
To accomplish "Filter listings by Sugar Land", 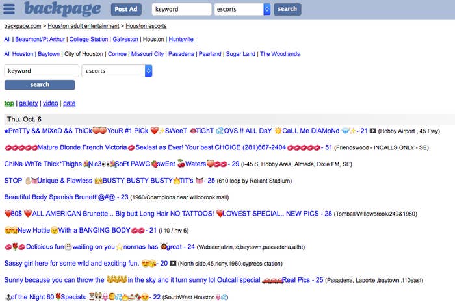I will (240, 54).
